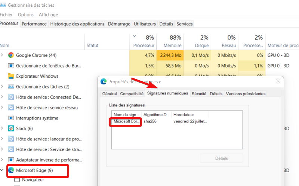Open Général tab in Propriétés dialog

coord(110,94)
